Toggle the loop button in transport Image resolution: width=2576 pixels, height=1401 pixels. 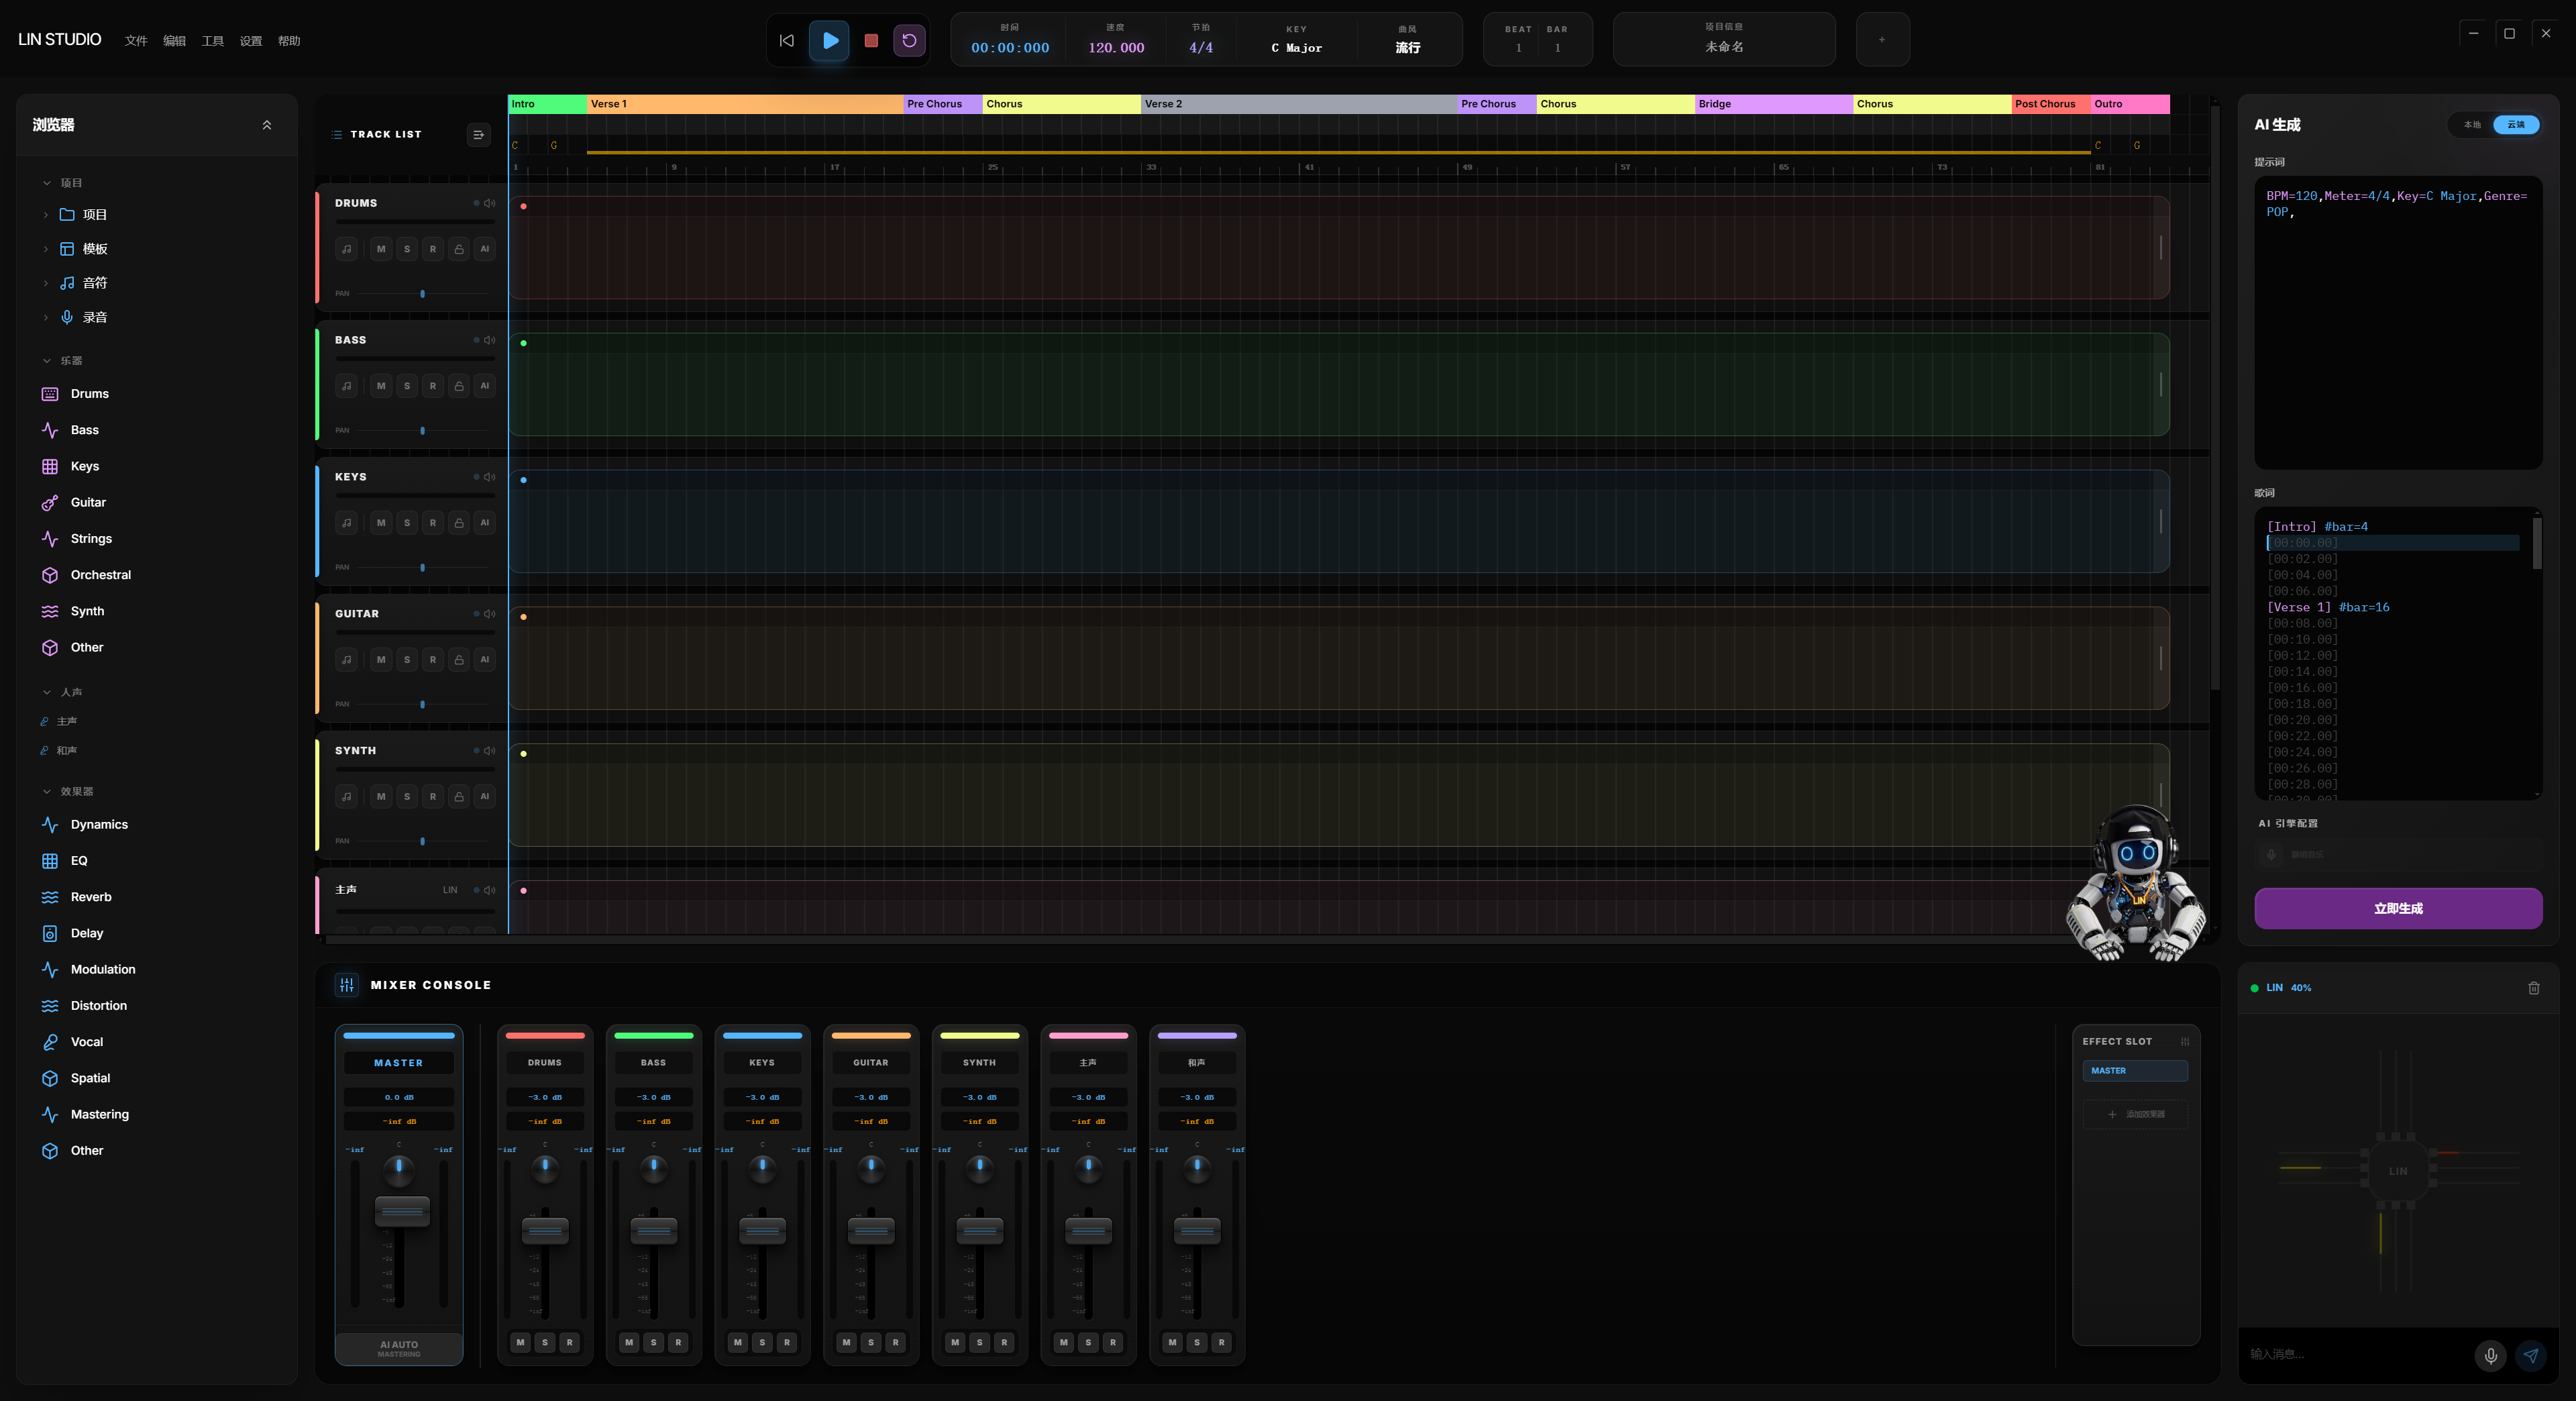tap(909, 40)
